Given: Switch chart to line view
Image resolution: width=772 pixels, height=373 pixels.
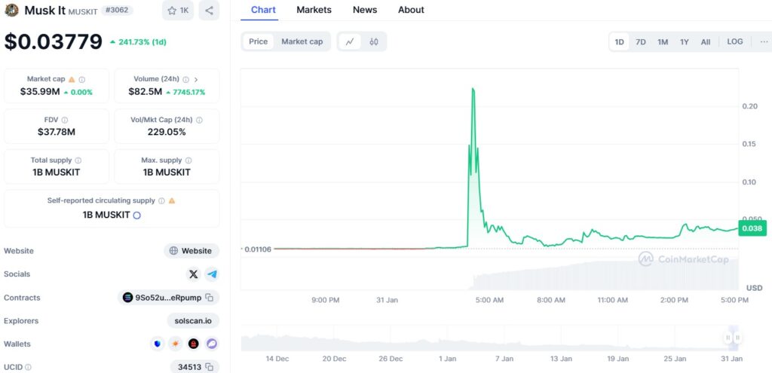Looking at the screenshot, I should point(350,41).
